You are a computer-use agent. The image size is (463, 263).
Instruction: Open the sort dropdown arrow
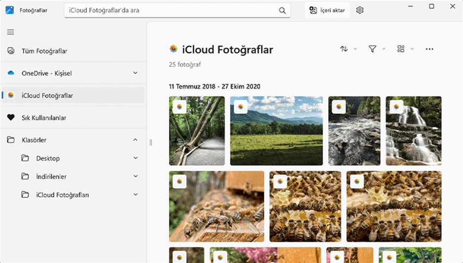355,49
